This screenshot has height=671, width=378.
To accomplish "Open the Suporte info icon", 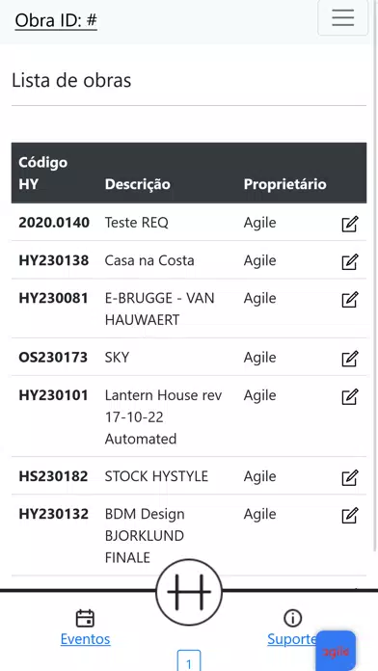I will (293, 618).
